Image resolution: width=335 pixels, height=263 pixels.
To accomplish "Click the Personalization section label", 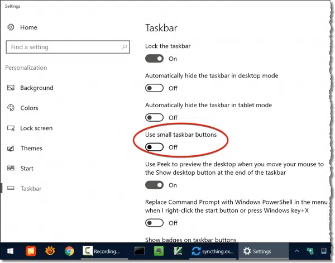I will coord(26,68).
